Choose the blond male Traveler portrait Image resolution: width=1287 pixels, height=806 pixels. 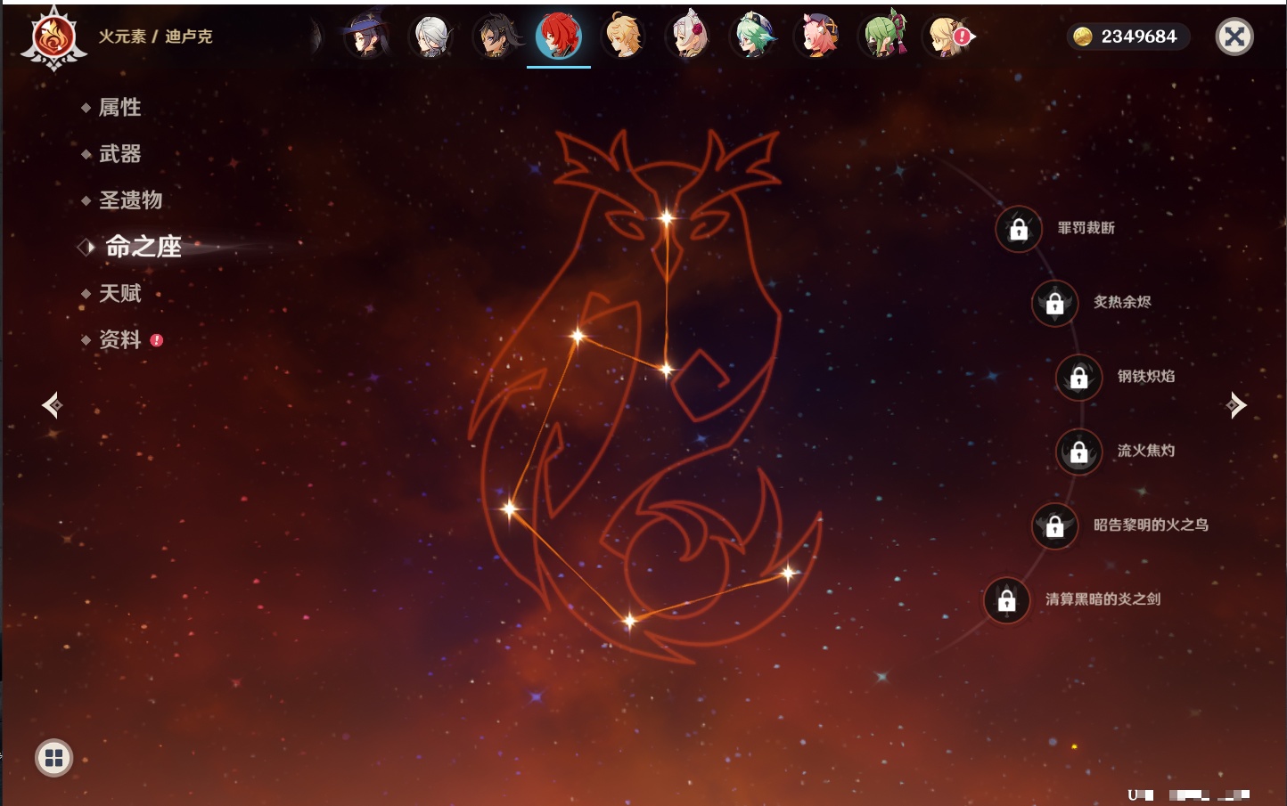[x=623, y=37]
